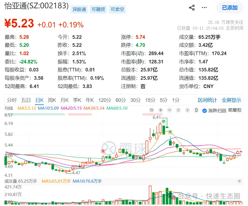Select the 季K tab
This screenshot has width=248, height=206.
(x=77, y=100)
